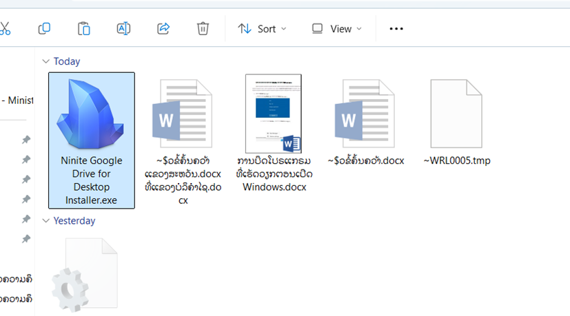Screen dimensions: 570x316
Task: Click the topmost pin icon in sidebar
Action: 26,140
